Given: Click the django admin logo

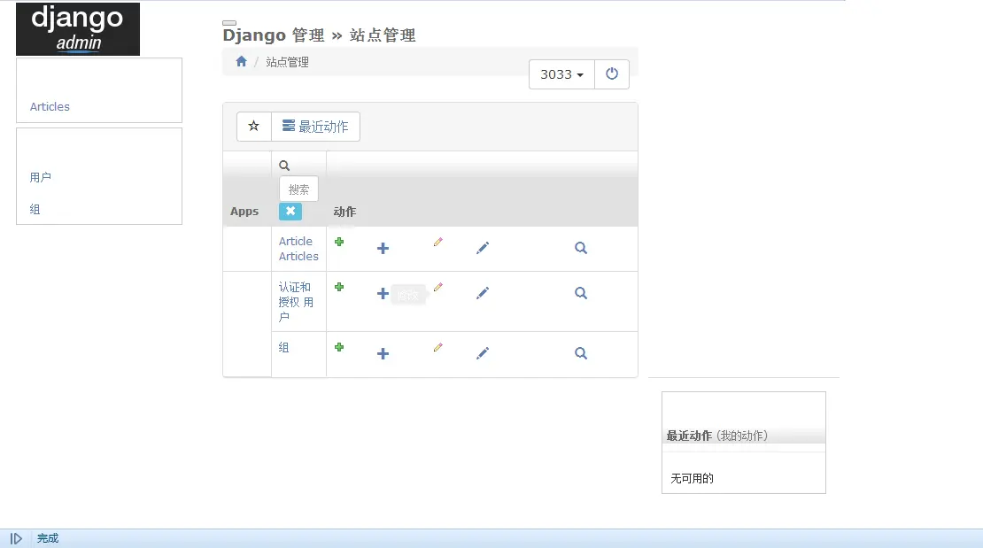Looking at the screenshot, I should point(78,29).
